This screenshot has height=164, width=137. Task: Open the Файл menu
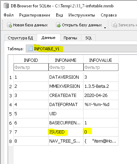(8, 15)
